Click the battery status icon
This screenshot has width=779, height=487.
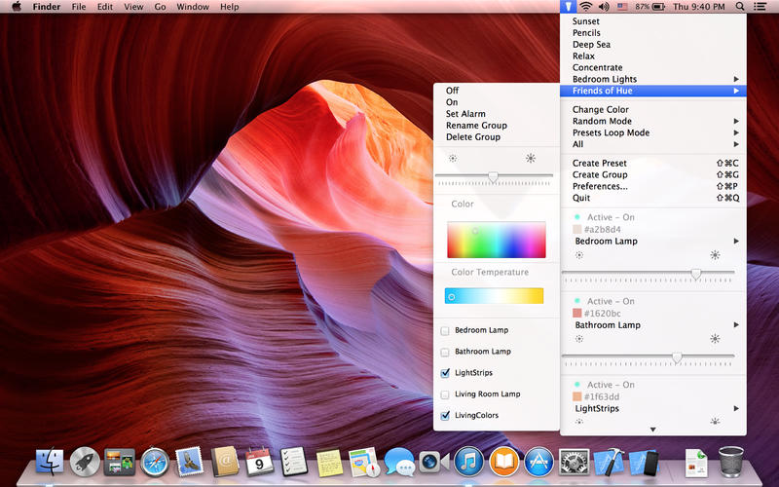point(658,7)
